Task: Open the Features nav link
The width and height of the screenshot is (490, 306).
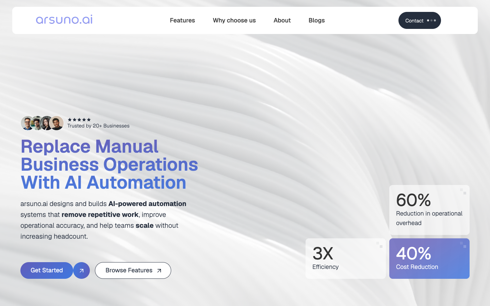Action: click(182, 20)
